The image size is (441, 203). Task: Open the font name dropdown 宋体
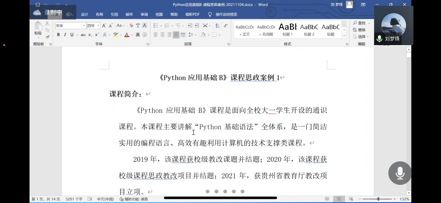tap(84, 26)
